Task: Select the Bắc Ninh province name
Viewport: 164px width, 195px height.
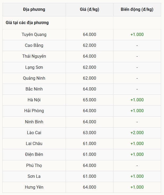Action: click(34, 89)
